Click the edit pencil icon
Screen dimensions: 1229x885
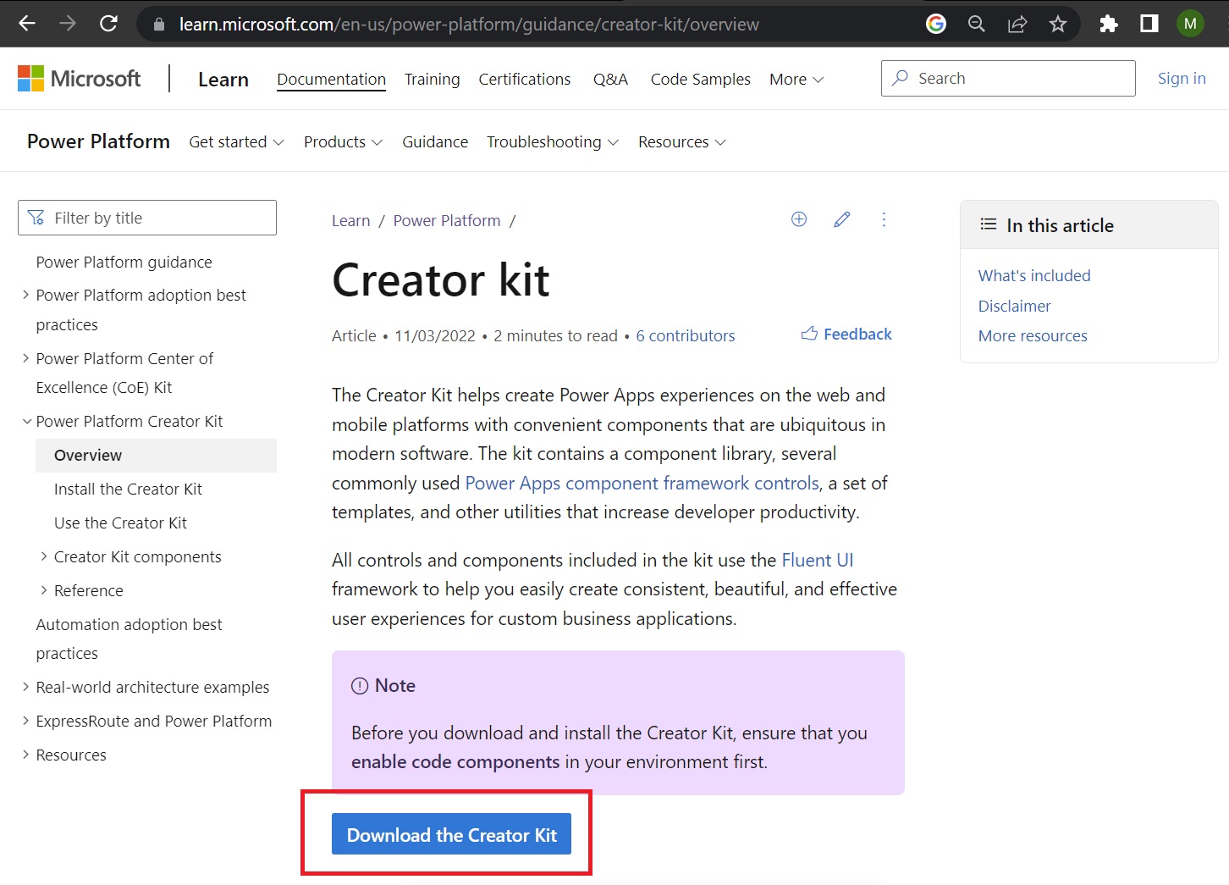(x=841, y=219)
